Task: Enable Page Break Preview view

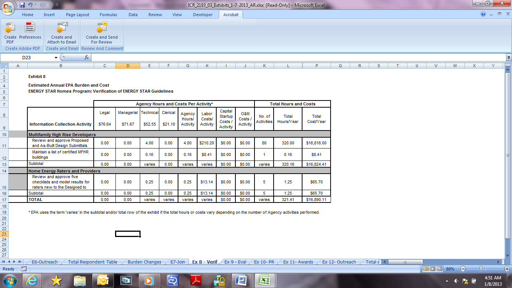Action: click(440, 269)
